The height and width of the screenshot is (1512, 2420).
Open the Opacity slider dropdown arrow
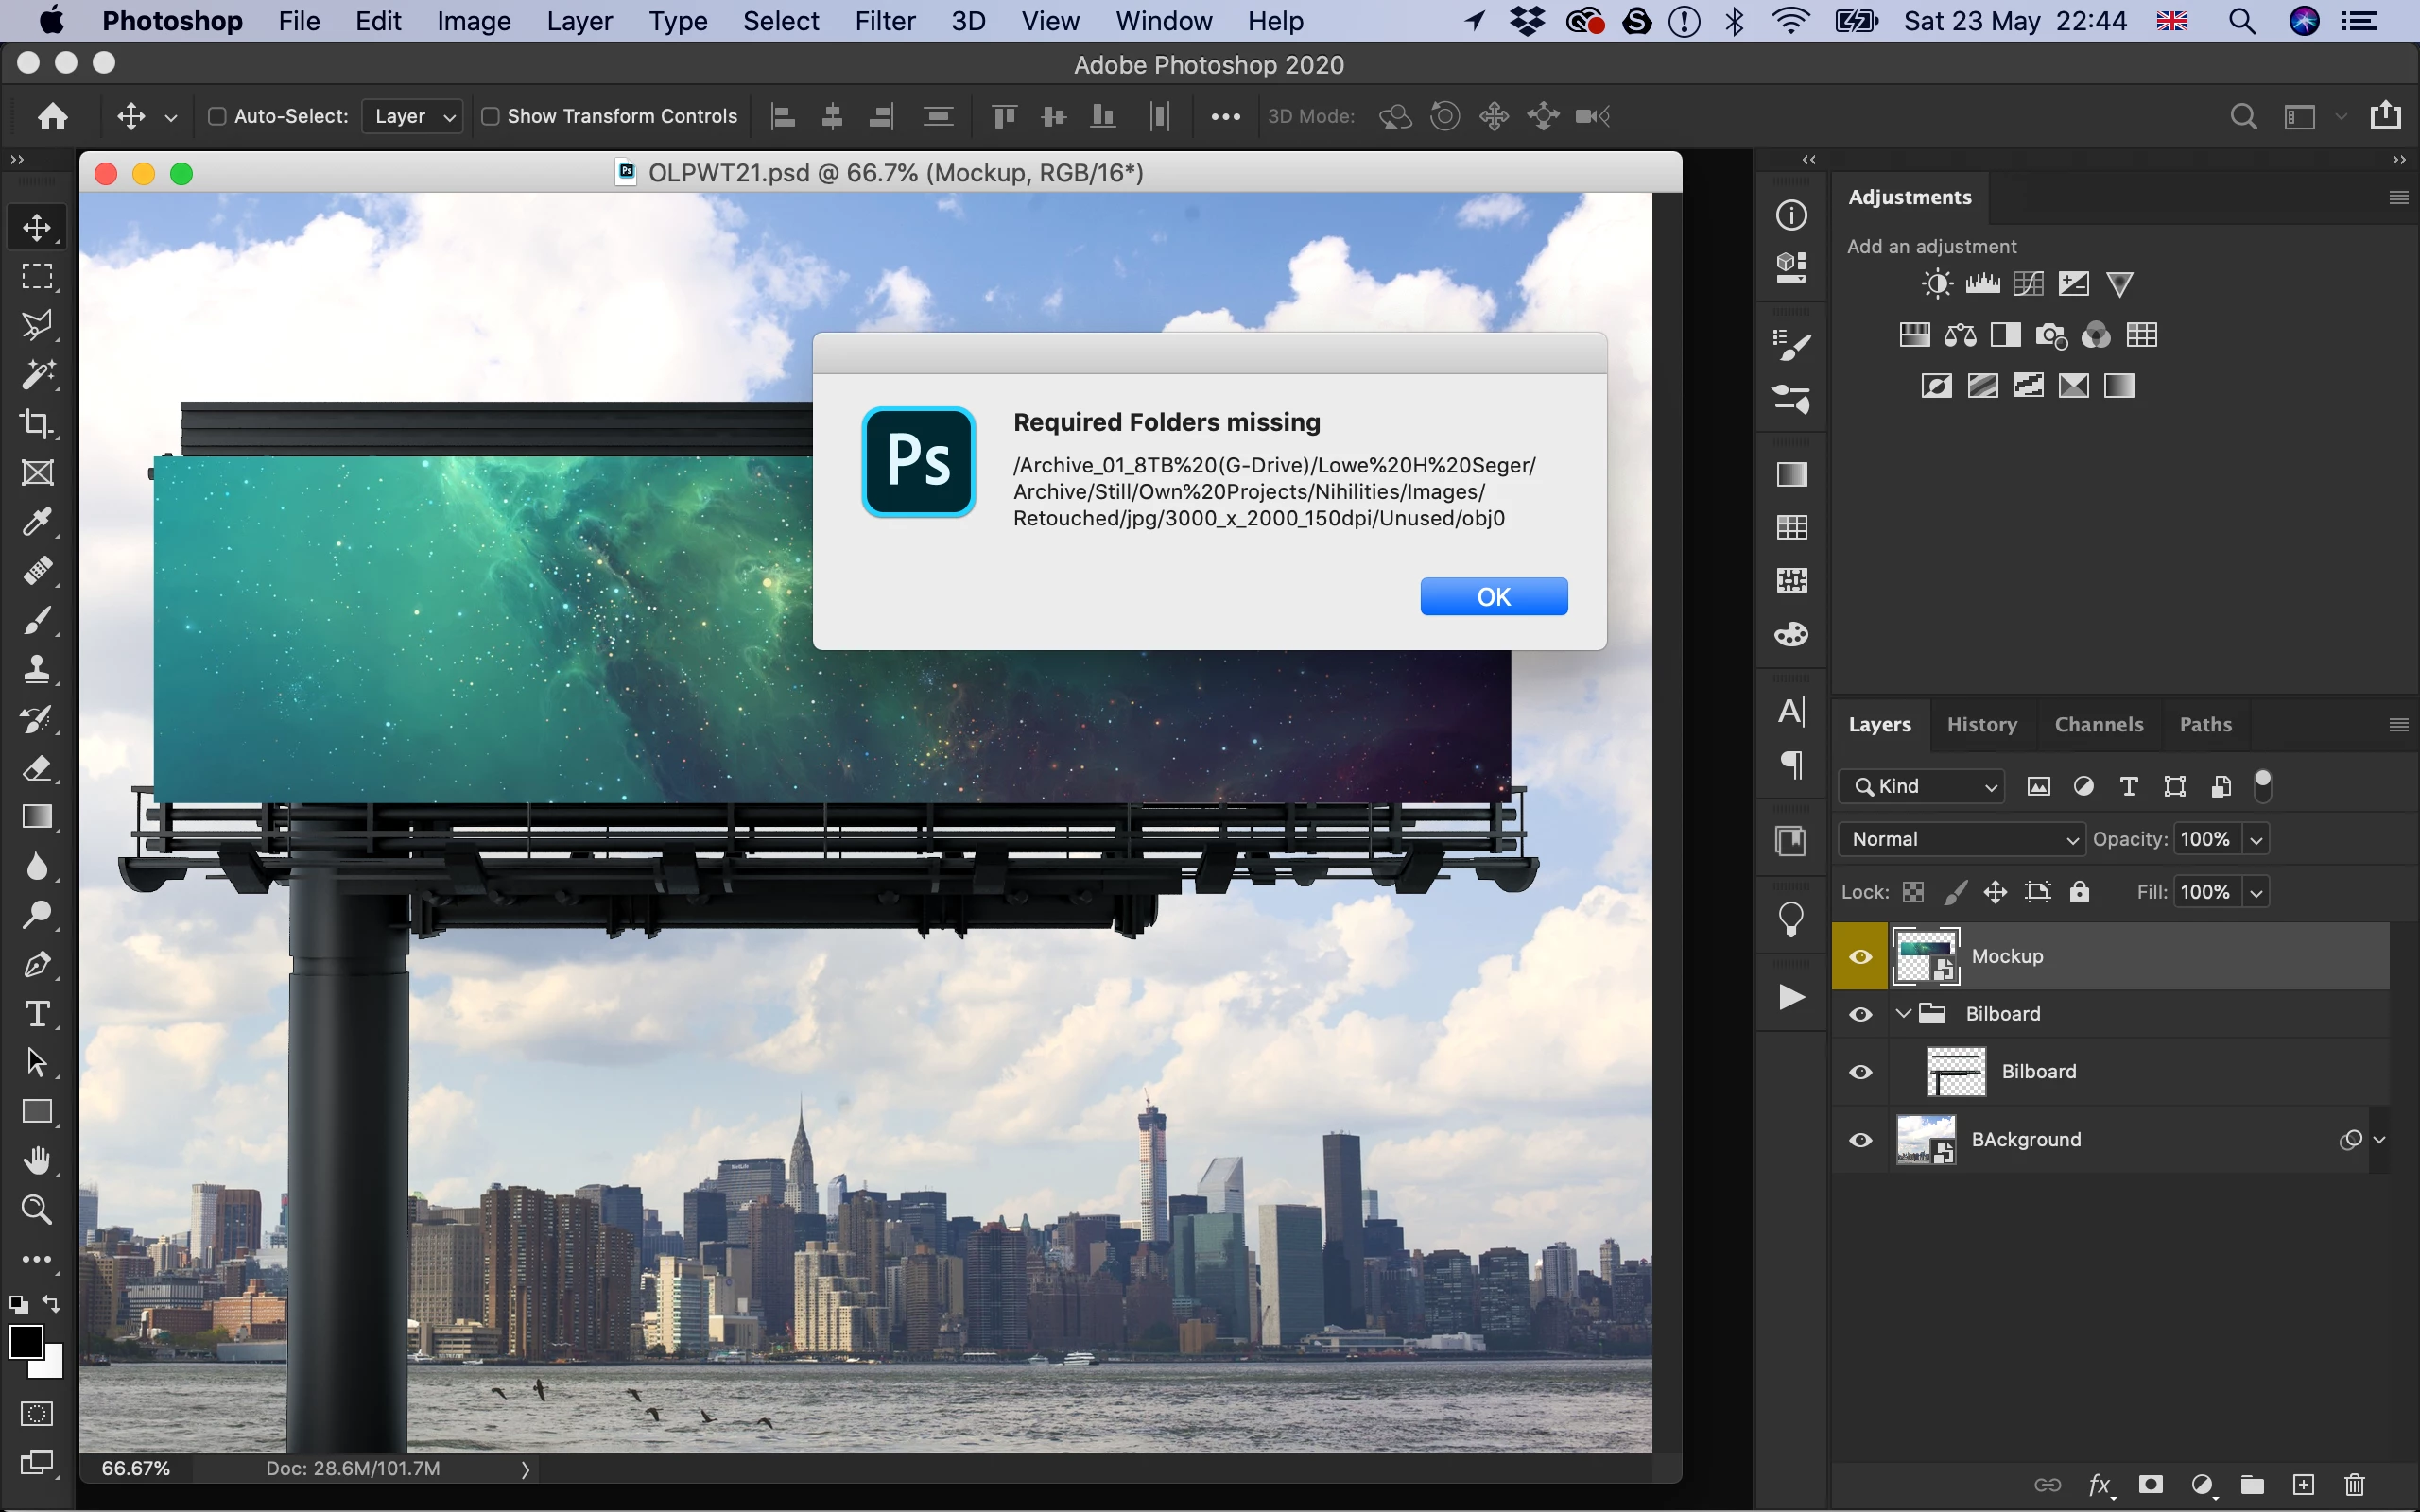2256,840
